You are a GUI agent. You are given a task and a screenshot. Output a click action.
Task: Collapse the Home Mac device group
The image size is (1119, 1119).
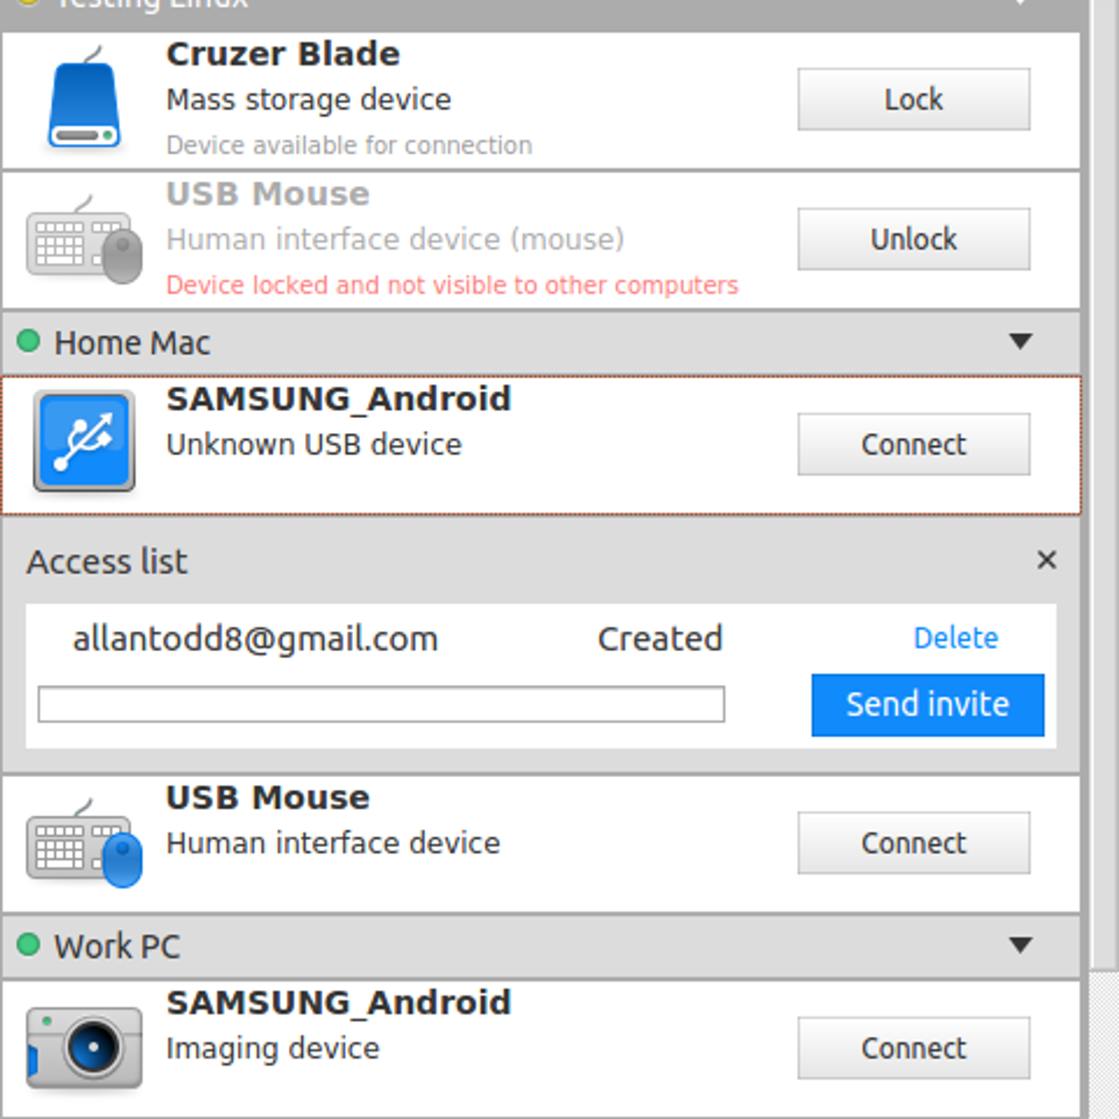(x=1020, y=341)
